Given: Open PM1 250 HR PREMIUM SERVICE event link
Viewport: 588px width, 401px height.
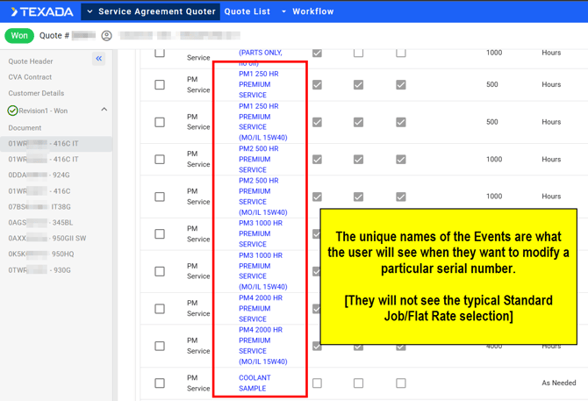Looking at the screenshot, I should [x=259, y=85].
